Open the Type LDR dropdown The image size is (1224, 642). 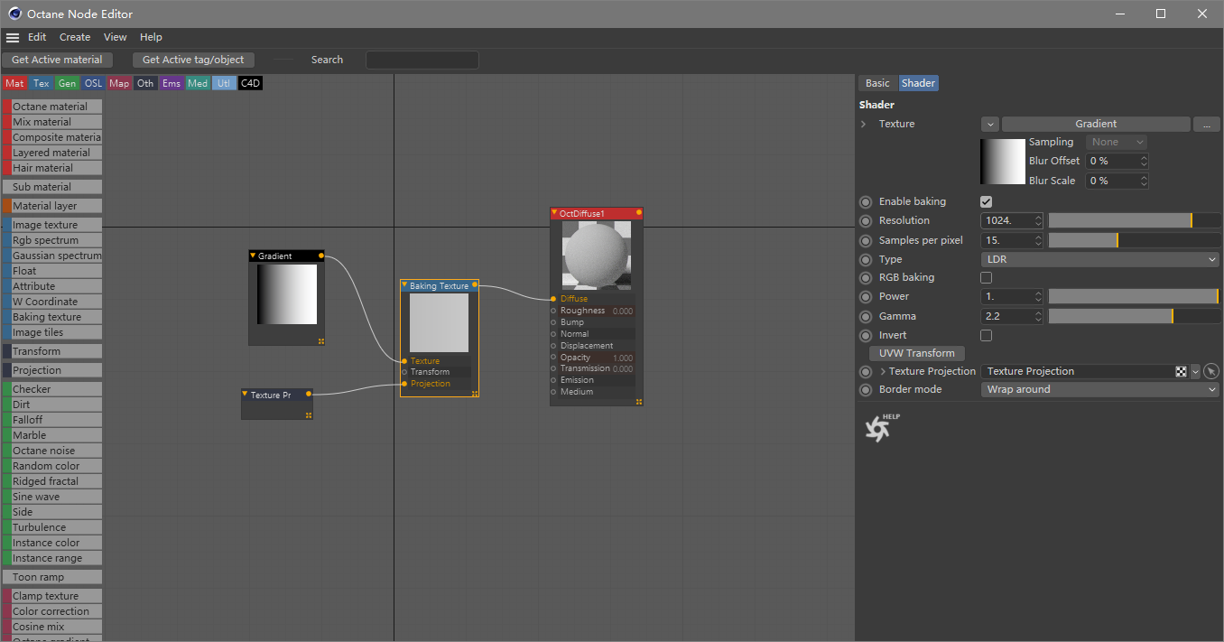coord(1100,259)
